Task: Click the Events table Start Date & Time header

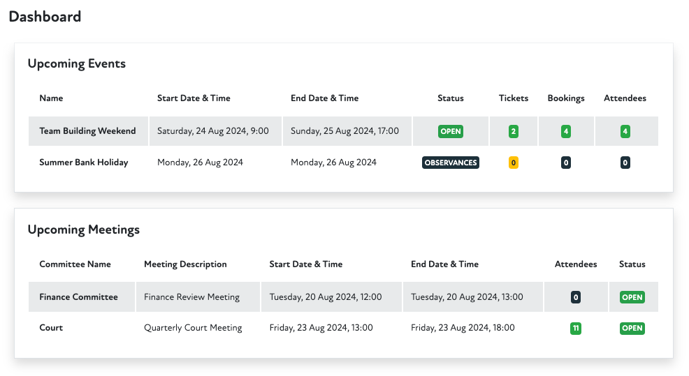Action: [x=194, y=98]
